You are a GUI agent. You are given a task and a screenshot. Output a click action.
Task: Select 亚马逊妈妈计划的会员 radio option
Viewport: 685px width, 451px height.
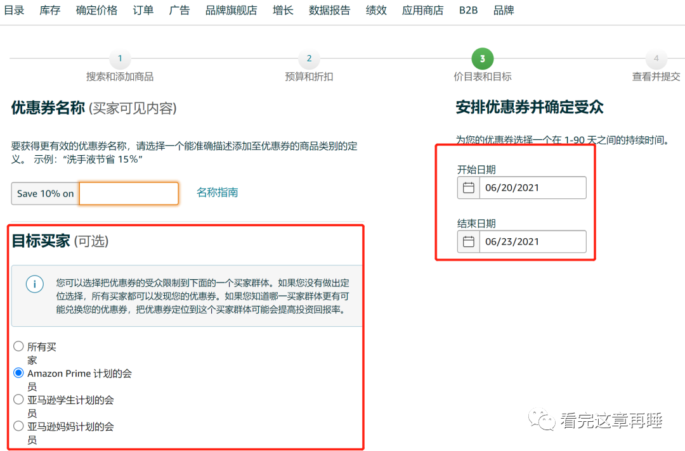(x=18, y=426)
